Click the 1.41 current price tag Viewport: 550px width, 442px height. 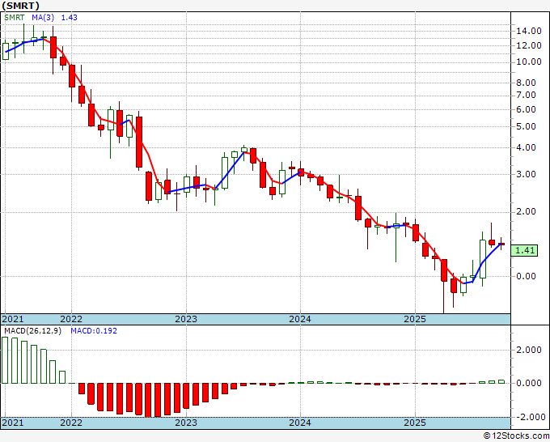(x=524, y=250)
